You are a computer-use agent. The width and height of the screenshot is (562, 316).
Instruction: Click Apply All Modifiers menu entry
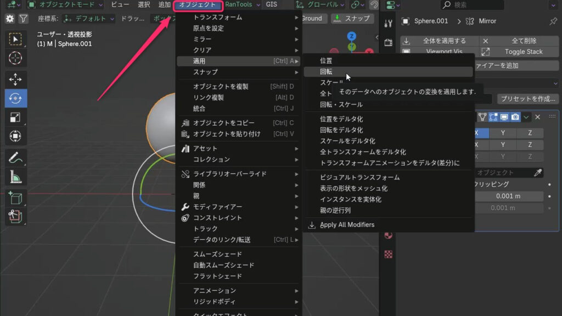pos(347,225)
